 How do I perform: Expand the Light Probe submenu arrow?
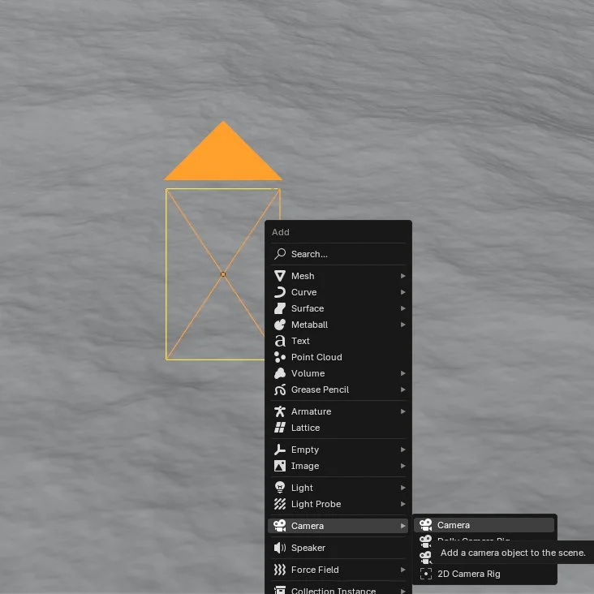(x=403, y=504)
